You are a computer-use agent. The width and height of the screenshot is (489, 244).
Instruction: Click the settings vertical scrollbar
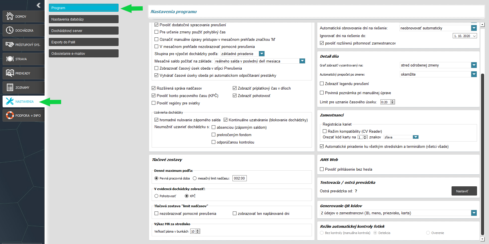(482, 154)
